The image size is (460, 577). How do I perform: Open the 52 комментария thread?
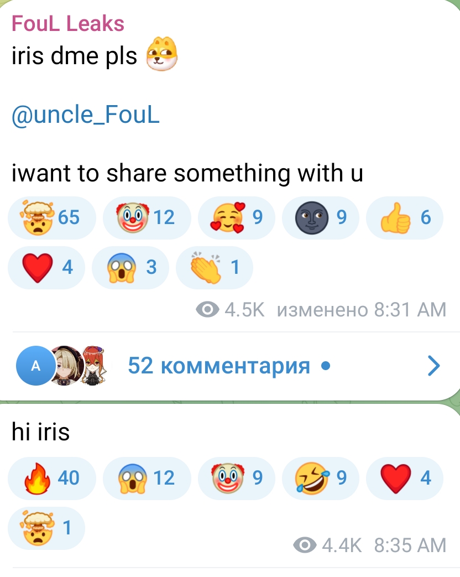point(218,366)
